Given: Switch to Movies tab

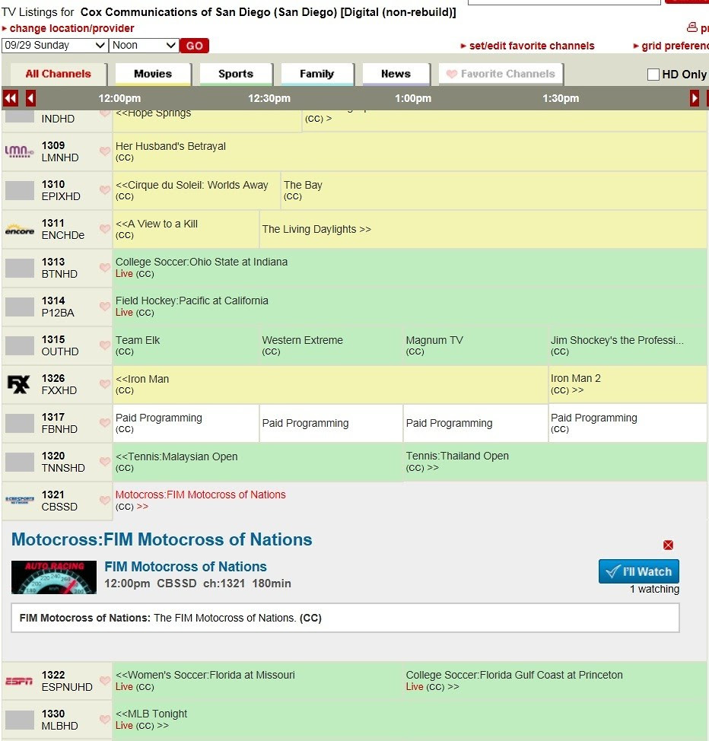Looking at the screenshot, I should (x=153, y=74).
